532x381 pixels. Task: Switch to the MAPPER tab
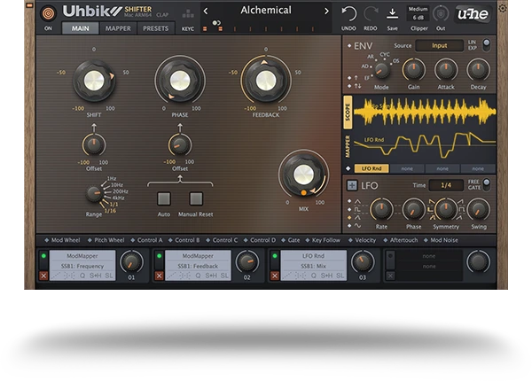[x=118, y=28]
